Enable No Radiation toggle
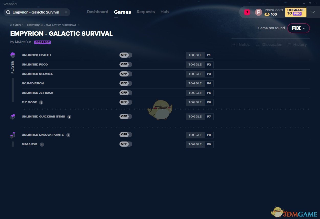This screenshot has width=320, height=219. pos(126,83)
